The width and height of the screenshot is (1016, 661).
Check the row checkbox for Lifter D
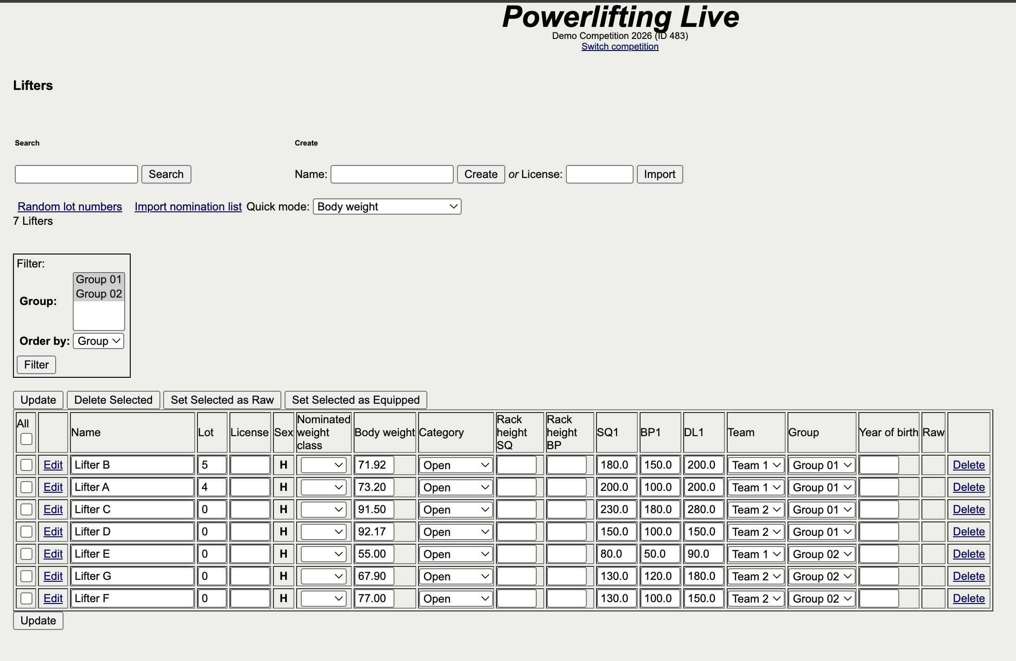pyautogui.click(x=26, y=532)
